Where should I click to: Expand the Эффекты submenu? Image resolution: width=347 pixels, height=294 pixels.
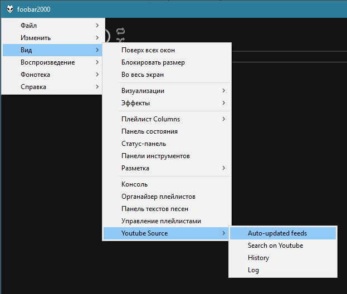click(x=167, y=103)
